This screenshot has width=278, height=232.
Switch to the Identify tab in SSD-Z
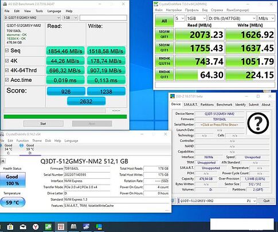tap(240, 105)
